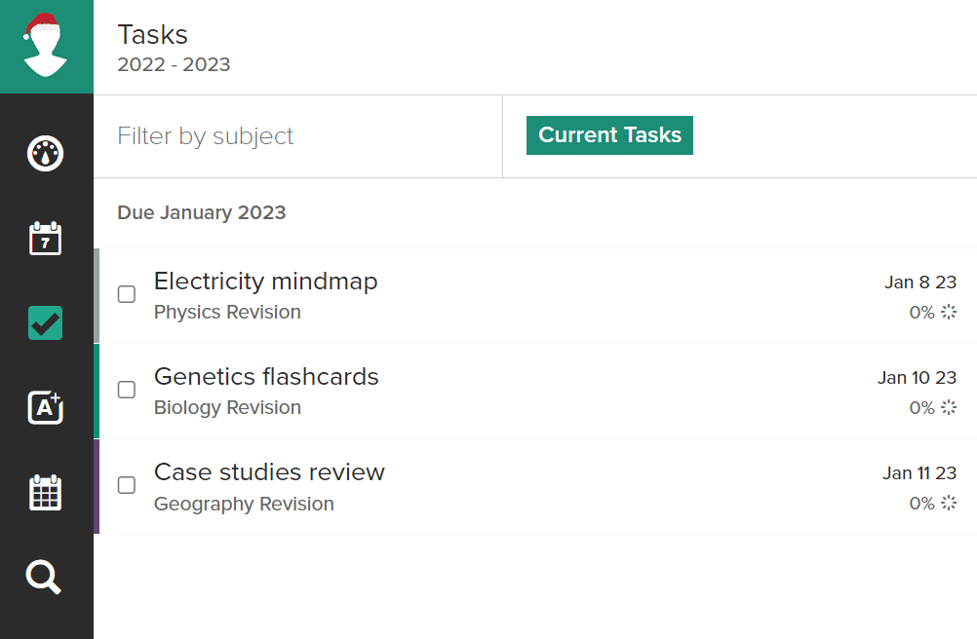
Task: Open the Electricity mindmap task
Action: pyautogui.click(x=265, y=282)
